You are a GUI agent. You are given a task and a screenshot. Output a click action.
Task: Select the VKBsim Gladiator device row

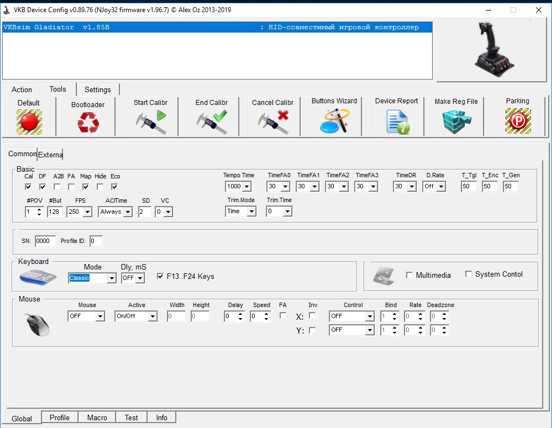point(217,27)
